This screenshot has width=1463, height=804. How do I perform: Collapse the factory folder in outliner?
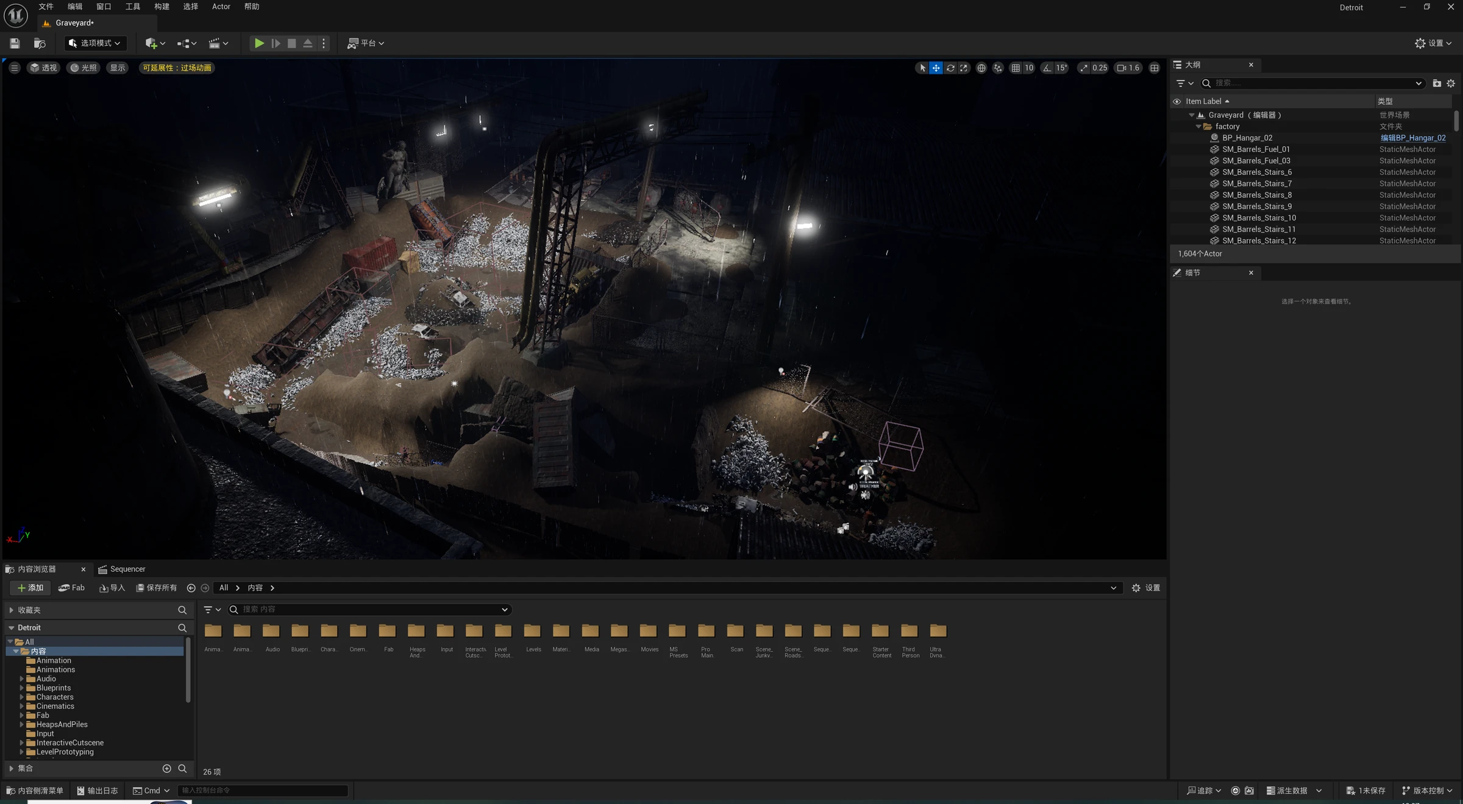[x=1198, y=127]
